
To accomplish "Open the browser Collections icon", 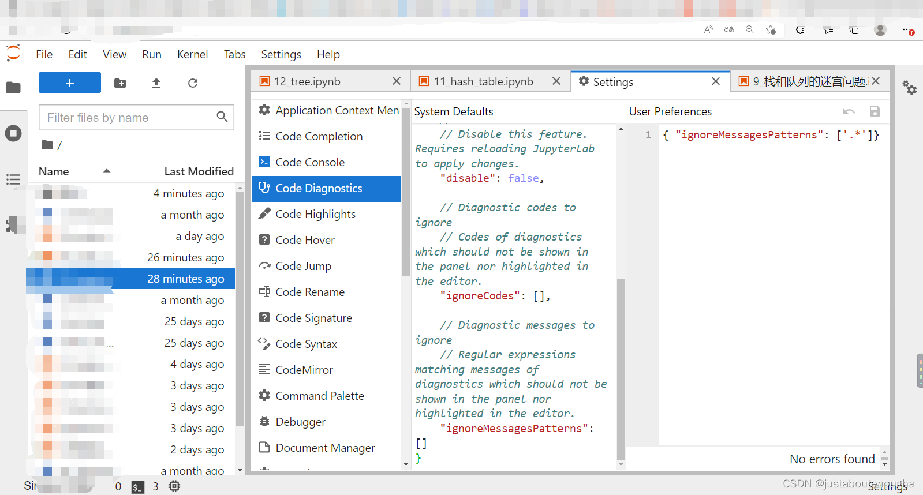I will [x=854, y=30].
